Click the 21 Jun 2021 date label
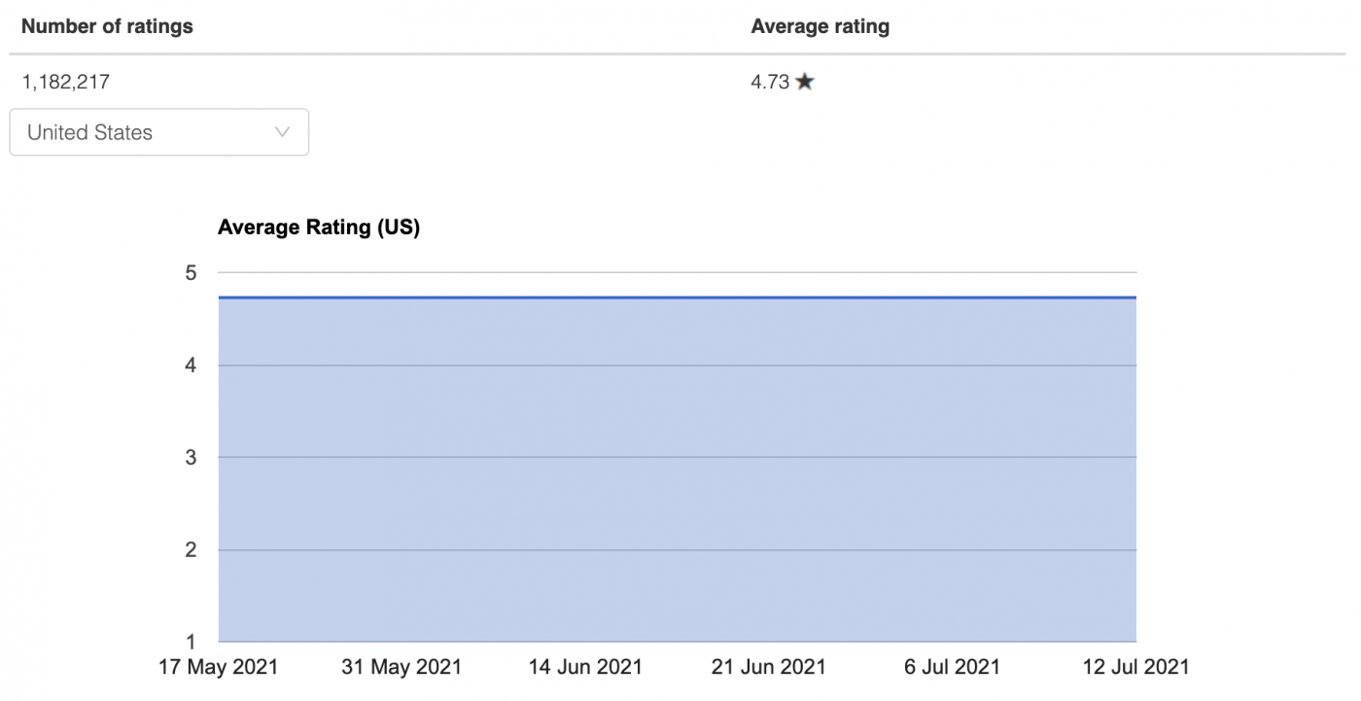Viewport: 1361px width, 701px height. [768, 667]
